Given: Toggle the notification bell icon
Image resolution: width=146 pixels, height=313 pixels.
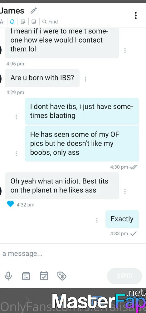Looking at the screenshot, I should (12, 22).
